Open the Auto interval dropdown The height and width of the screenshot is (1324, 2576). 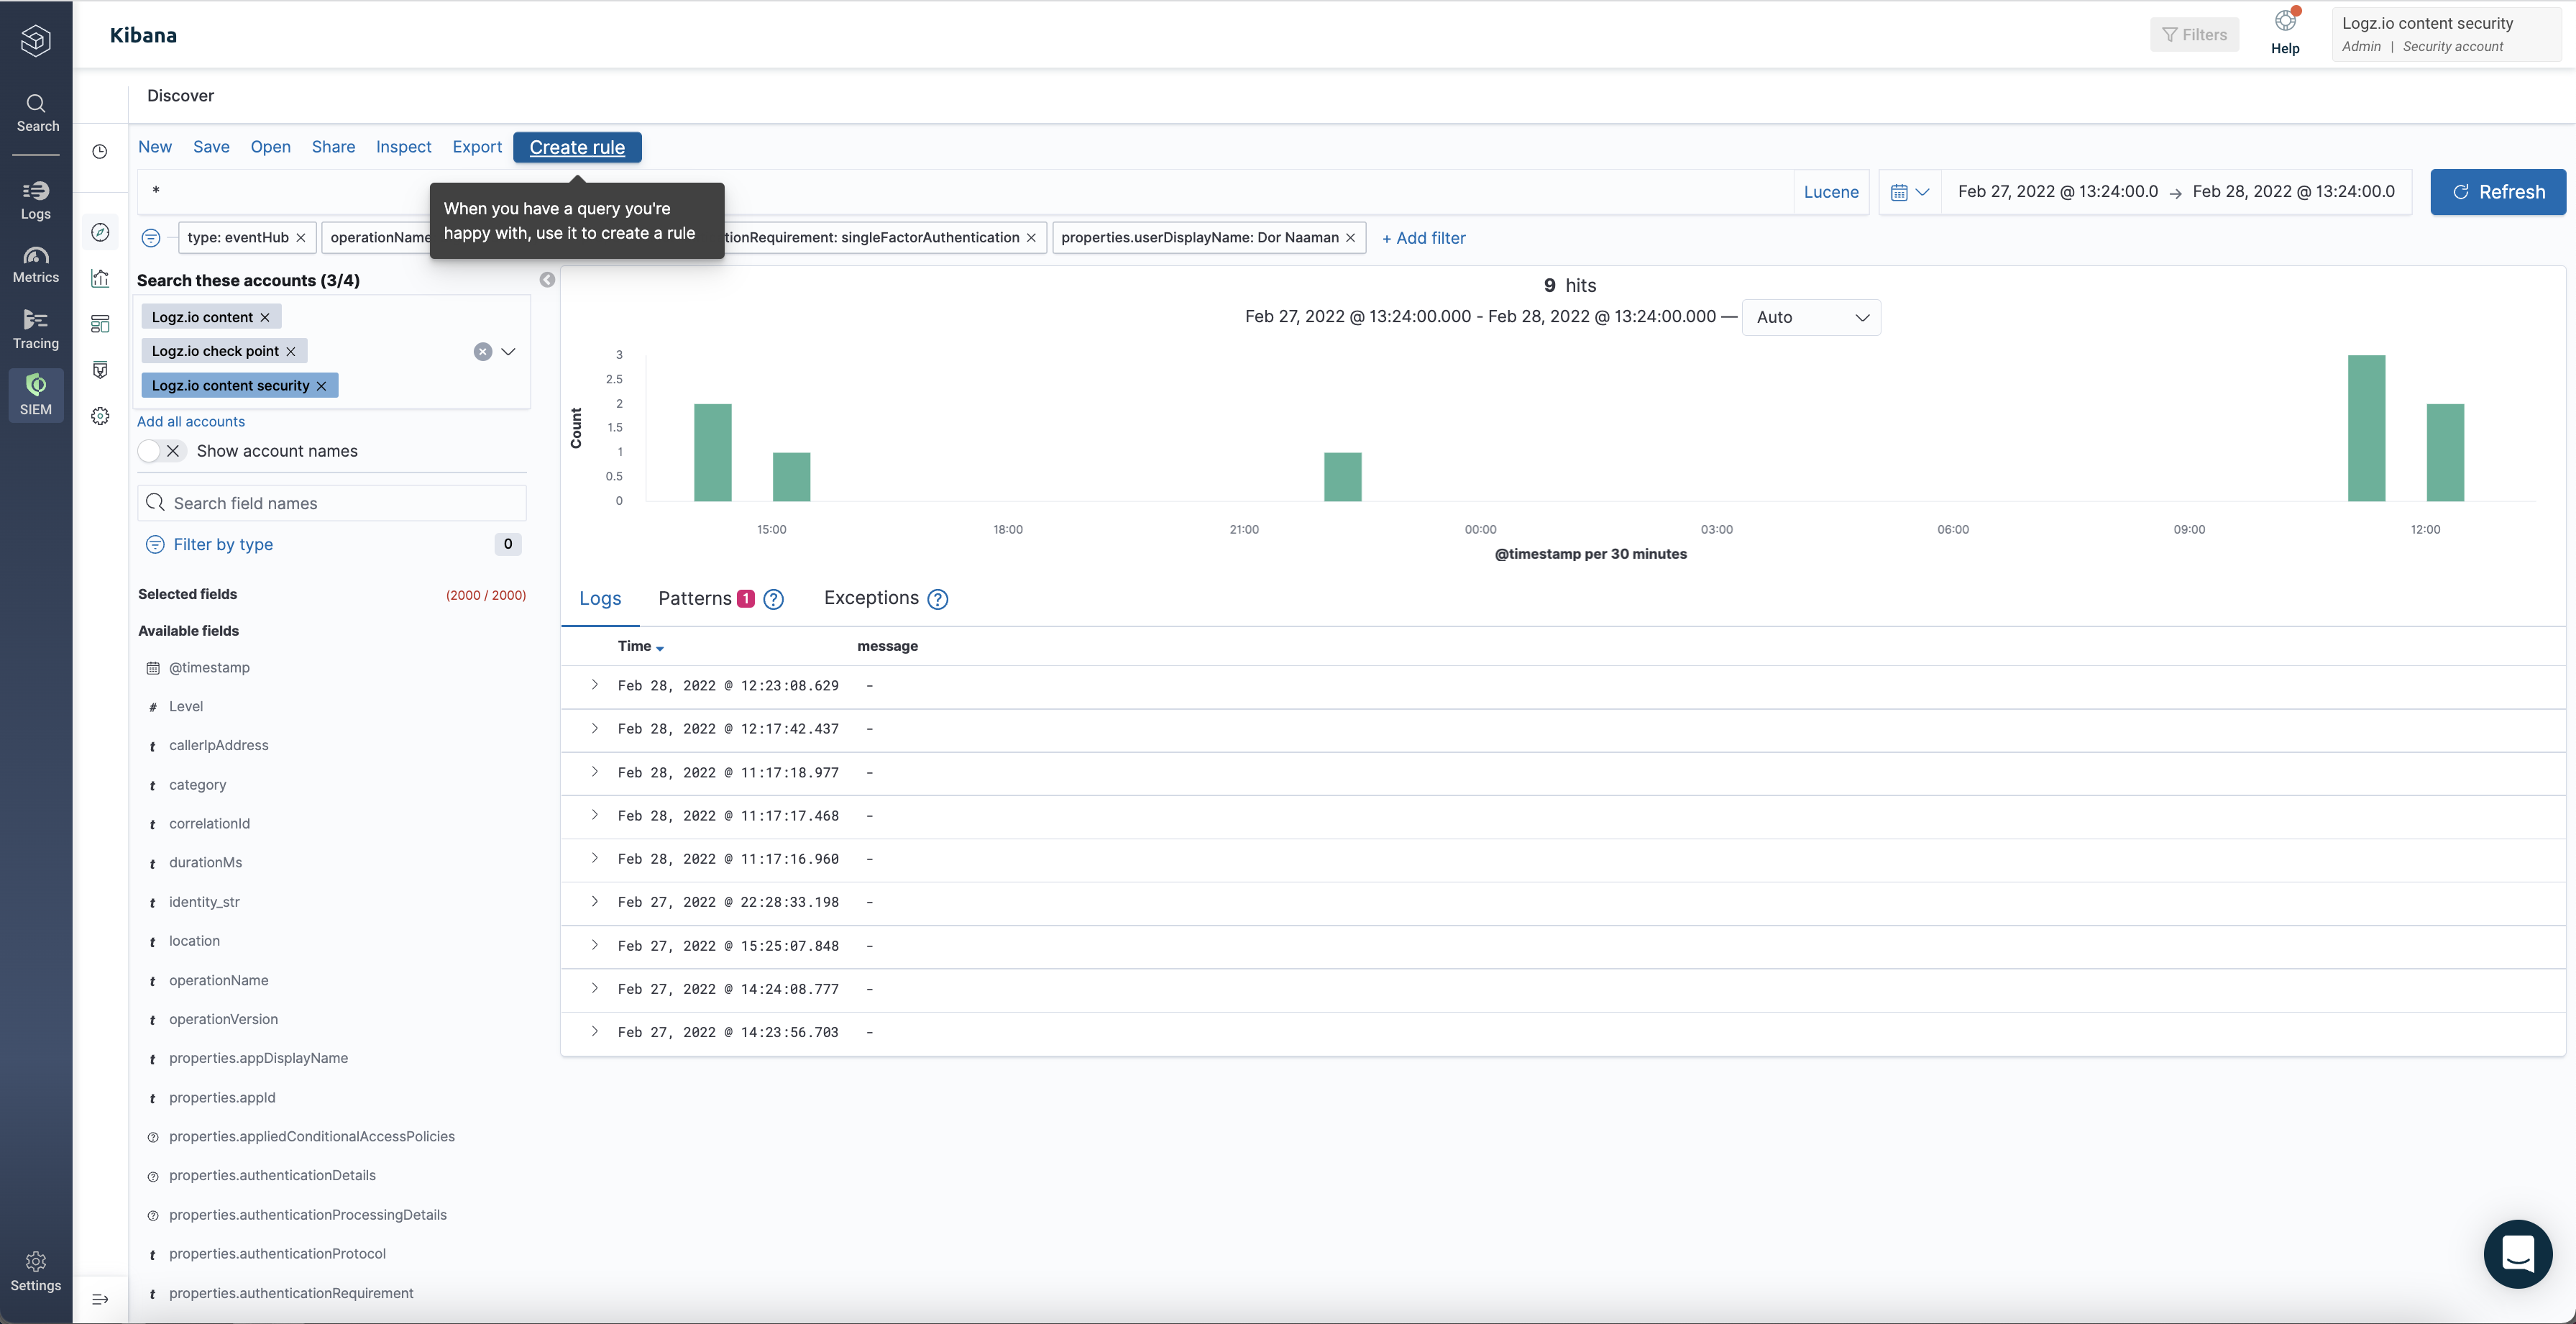pos(1811,317)
